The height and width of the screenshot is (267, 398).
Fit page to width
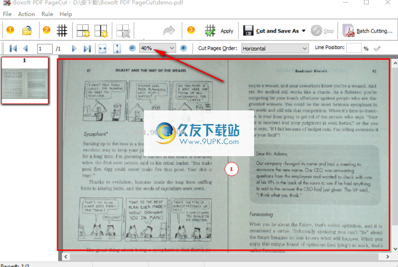coord(102,48)
